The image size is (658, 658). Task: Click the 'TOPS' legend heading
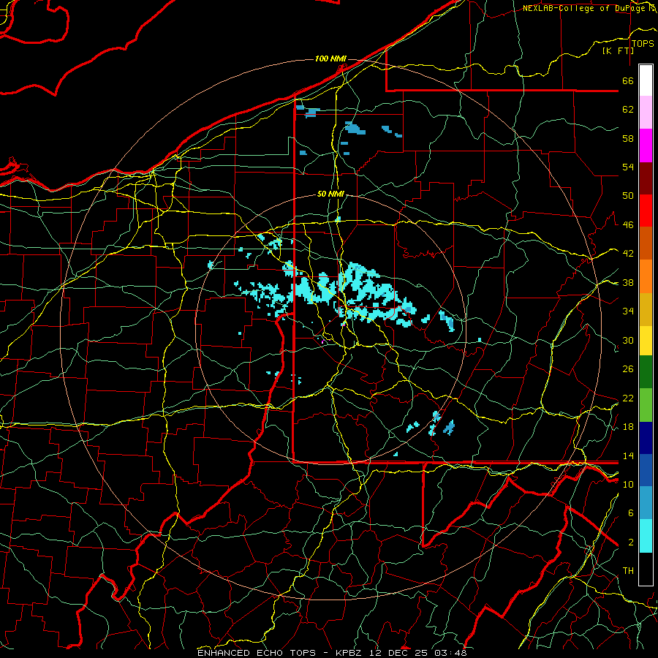pyautogui.click(x=643, y=44)
